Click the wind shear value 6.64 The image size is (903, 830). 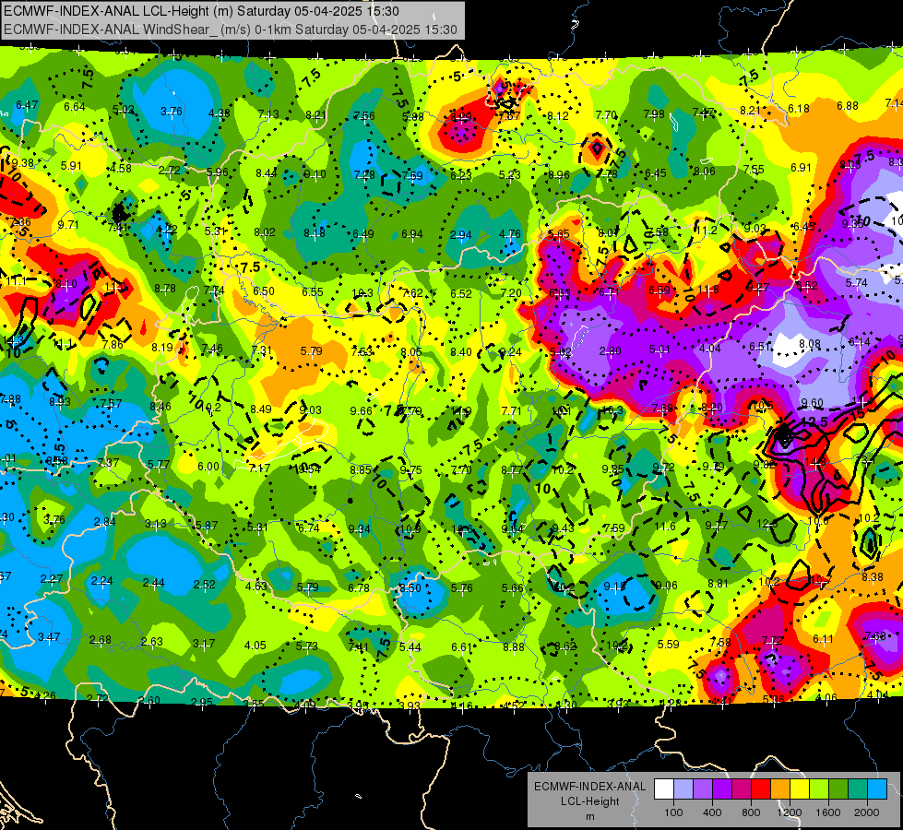tap(75, 107)
